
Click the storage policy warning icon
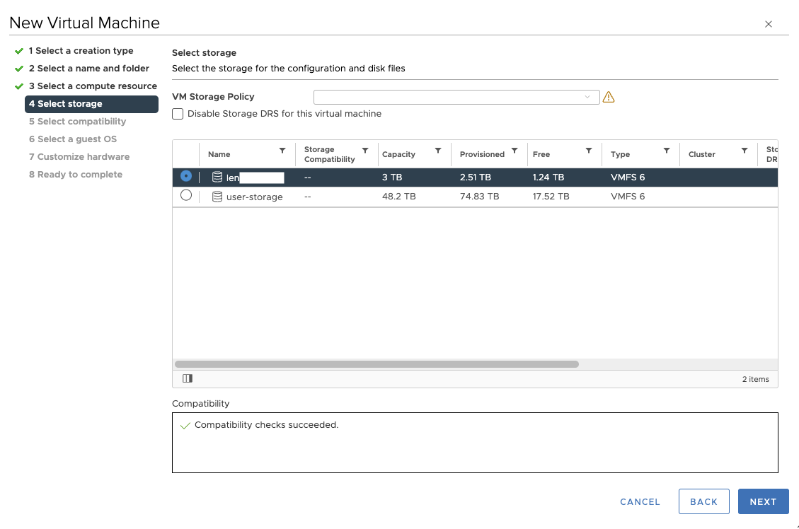tap(609, 98)
